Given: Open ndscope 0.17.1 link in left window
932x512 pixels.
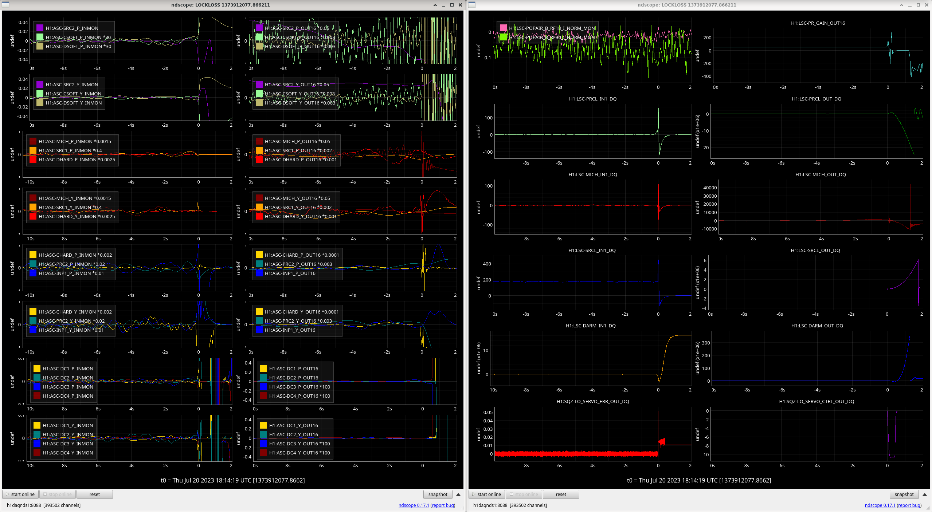Looking at the screenshot, I should (x=414, y=505).
